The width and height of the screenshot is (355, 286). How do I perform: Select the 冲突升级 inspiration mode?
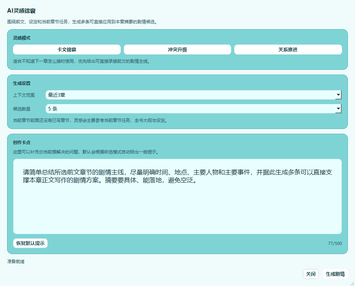177,50
